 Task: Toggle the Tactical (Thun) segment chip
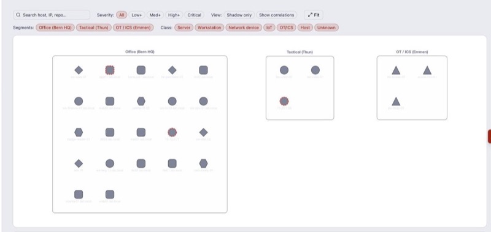point(94,28)
